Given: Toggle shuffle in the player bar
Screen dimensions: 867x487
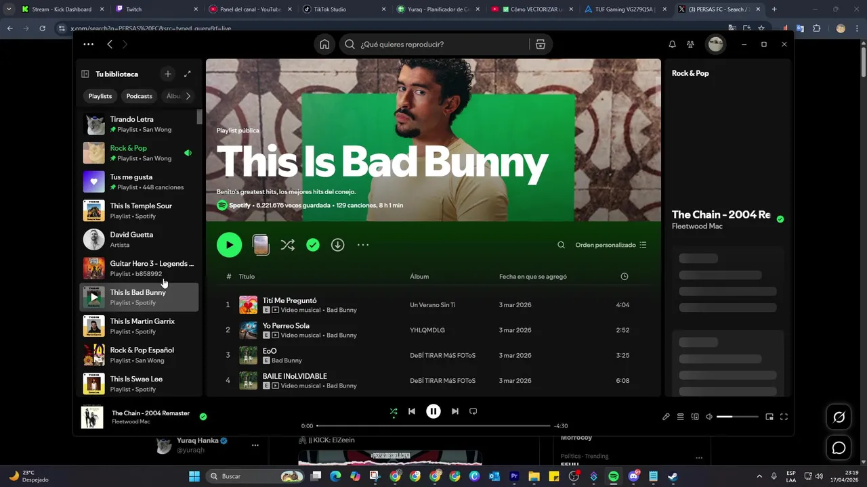Looking at the screenshot, I should click(x=394, y=411).
